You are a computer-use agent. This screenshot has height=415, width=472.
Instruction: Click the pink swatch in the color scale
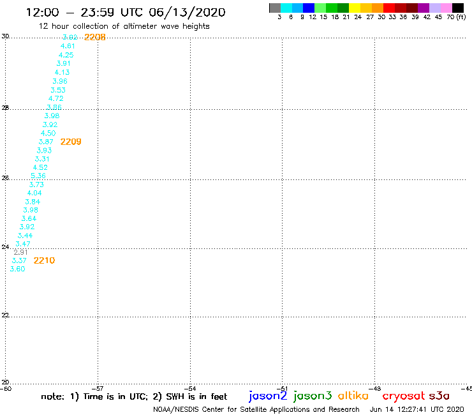(446, 8)
